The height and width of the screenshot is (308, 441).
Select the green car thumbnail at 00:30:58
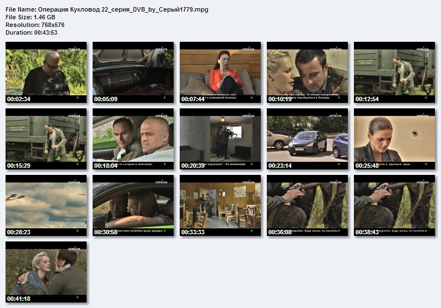[133, 206]
